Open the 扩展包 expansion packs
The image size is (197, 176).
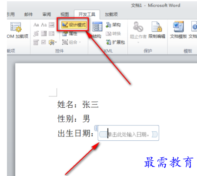click(x=115, y=42)
